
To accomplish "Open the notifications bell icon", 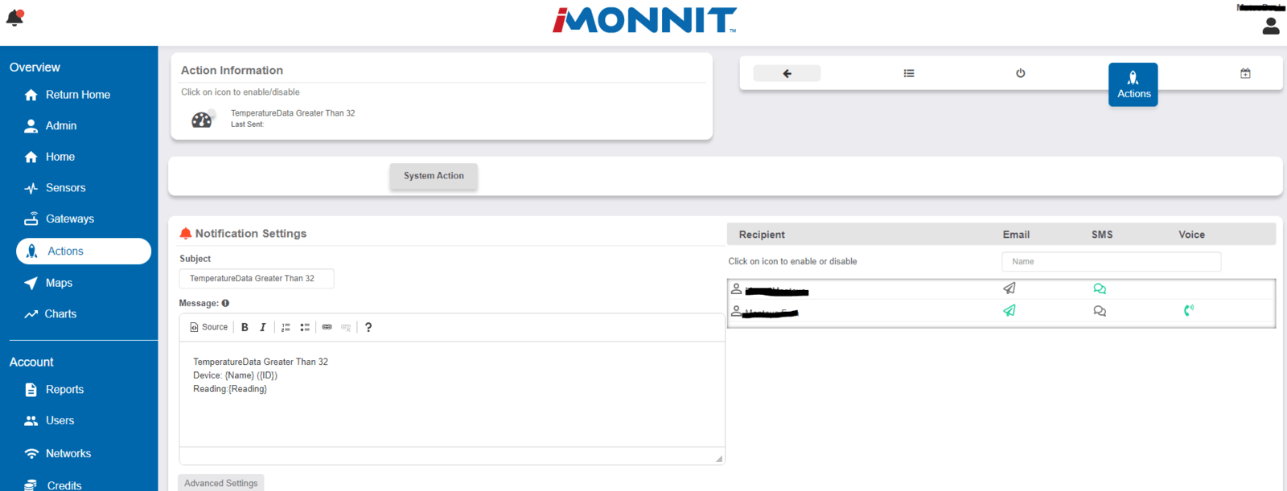I will (15, 18).
